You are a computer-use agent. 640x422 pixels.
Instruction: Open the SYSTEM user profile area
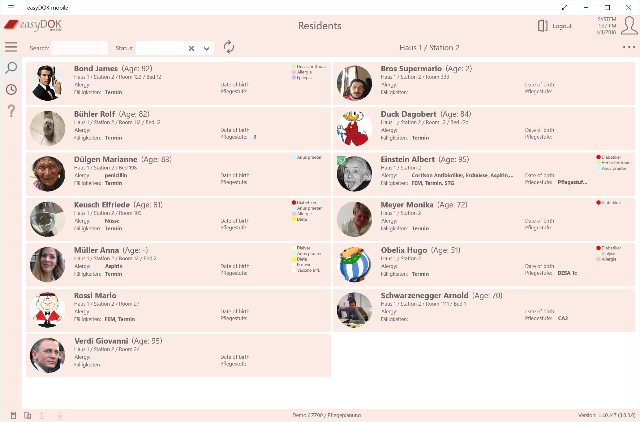(629, 26)
